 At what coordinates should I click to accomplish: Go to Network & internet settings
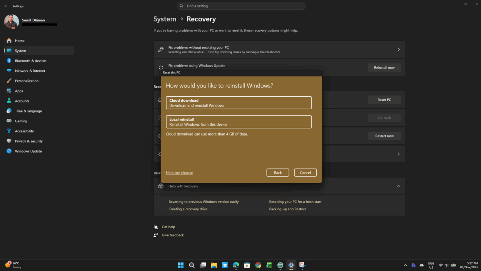tap(39, 71)
